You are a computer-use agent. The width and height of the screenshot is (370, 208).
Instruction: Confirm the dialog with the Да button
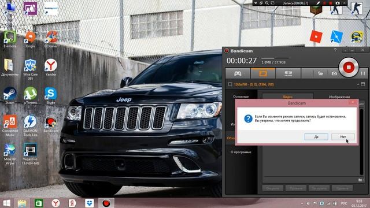[316, 137]
